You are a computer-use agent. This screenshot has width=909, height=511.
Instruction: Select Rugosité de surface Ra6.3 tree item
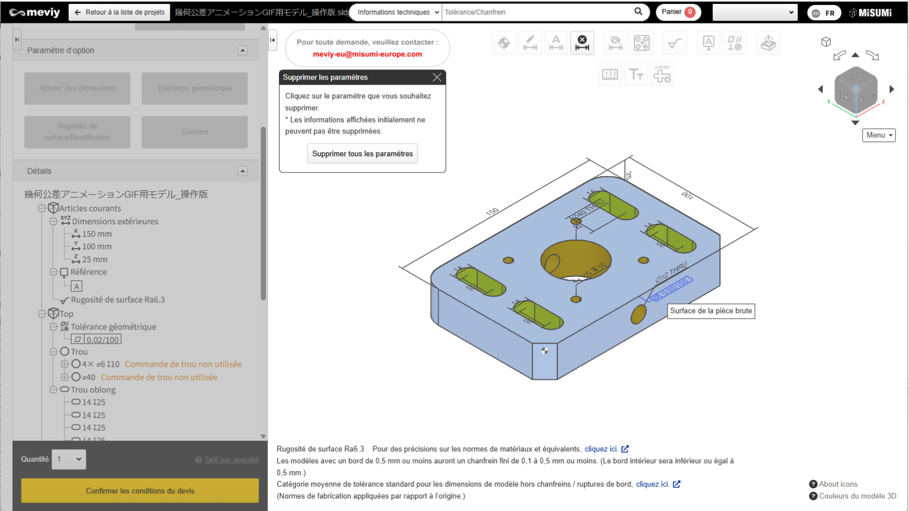(118, 300)
